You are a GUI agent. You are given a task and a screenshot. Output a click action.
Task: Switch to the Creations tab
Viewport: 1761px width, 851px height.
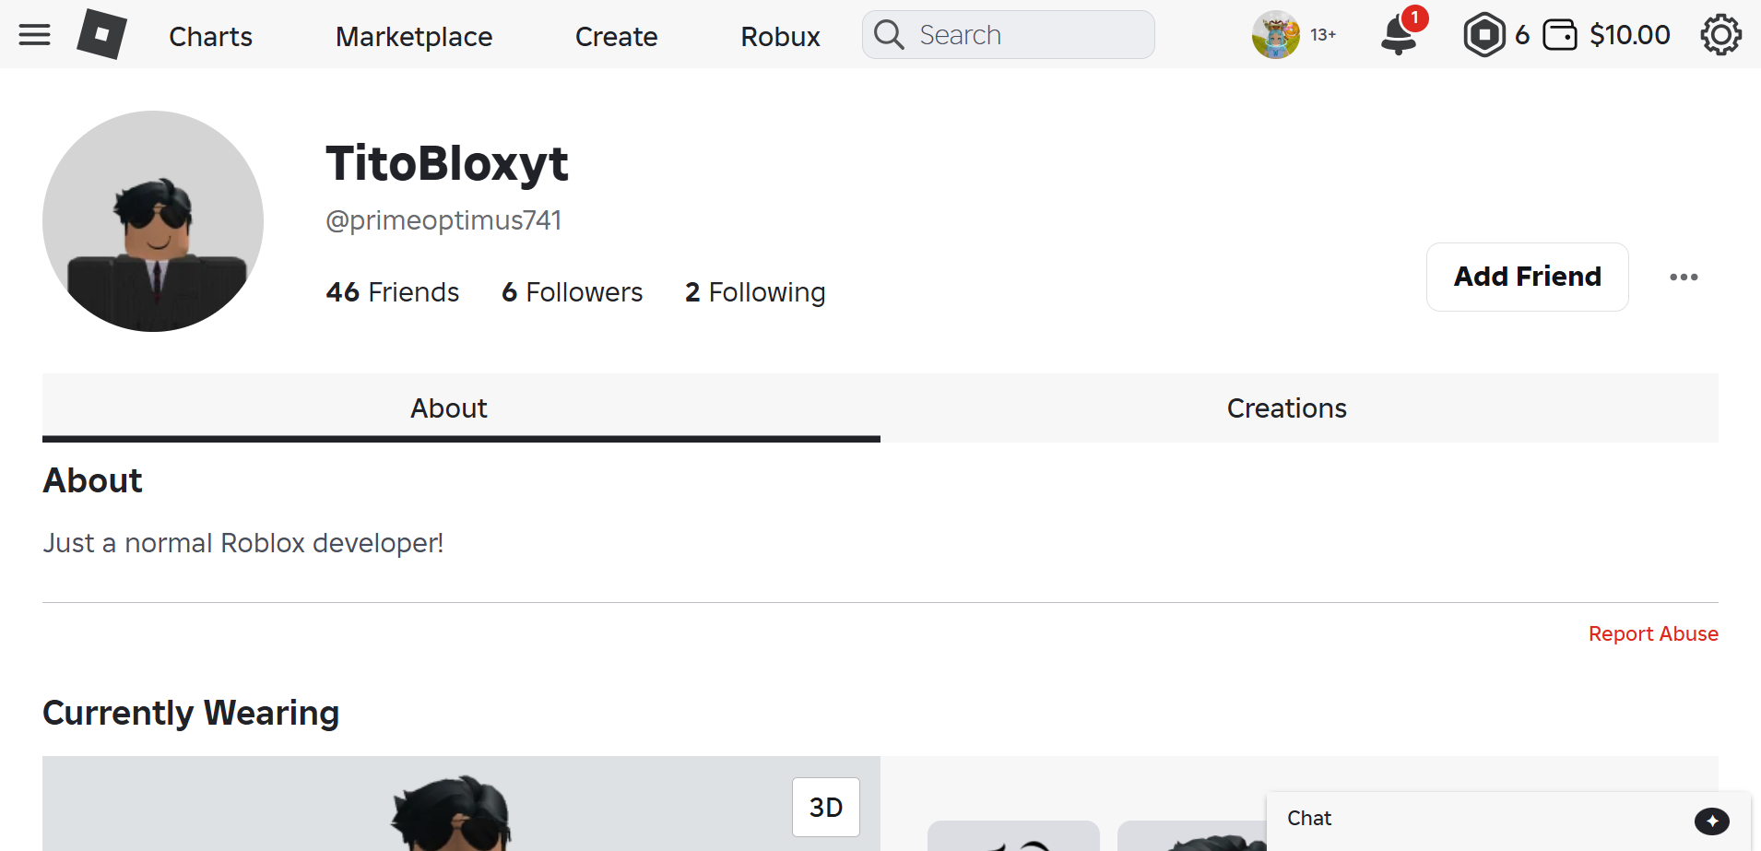1286,408
